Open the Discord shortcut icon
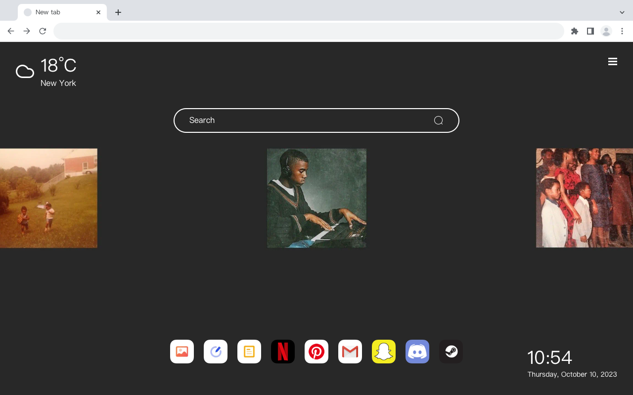The height and width of the screenshot is (395, 633). (417, 352)
